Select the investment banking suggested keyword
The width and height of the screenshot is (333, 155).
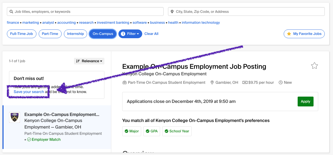113,23
